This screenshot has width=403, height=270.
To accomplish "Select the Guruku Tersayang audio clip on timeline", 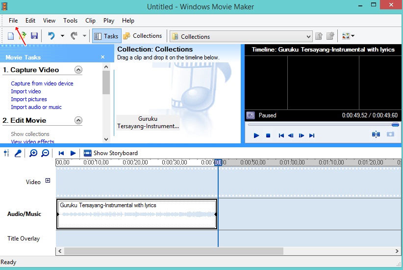I will [137, 214].
